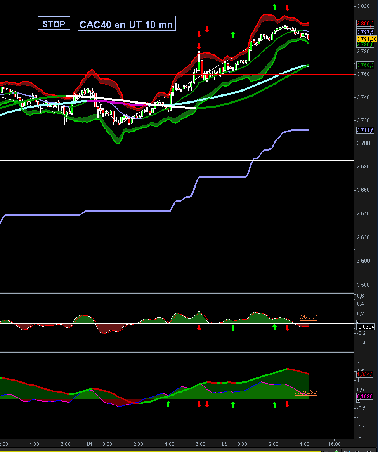Click the red 3 805,2 price tag
Viewport: 378px width, 452px height.
tap(365, 24)
